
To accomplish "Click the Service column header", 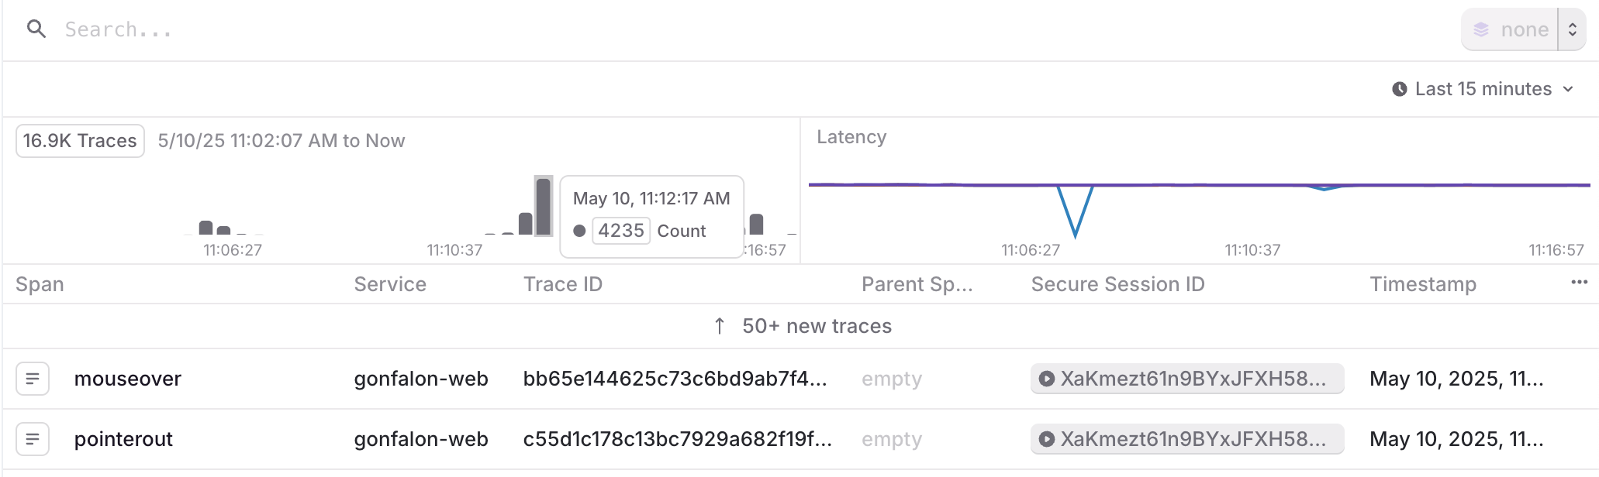I will pyautogui.click(x=390, y=284).
